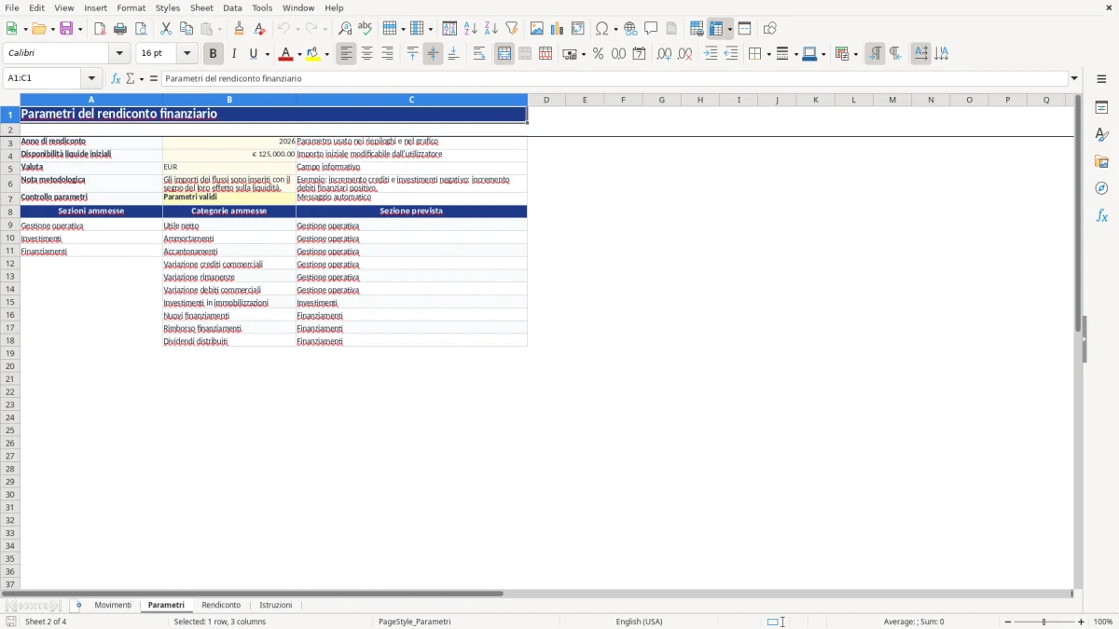
Task: Click the zoom slider
Action: click(1044, 622)
